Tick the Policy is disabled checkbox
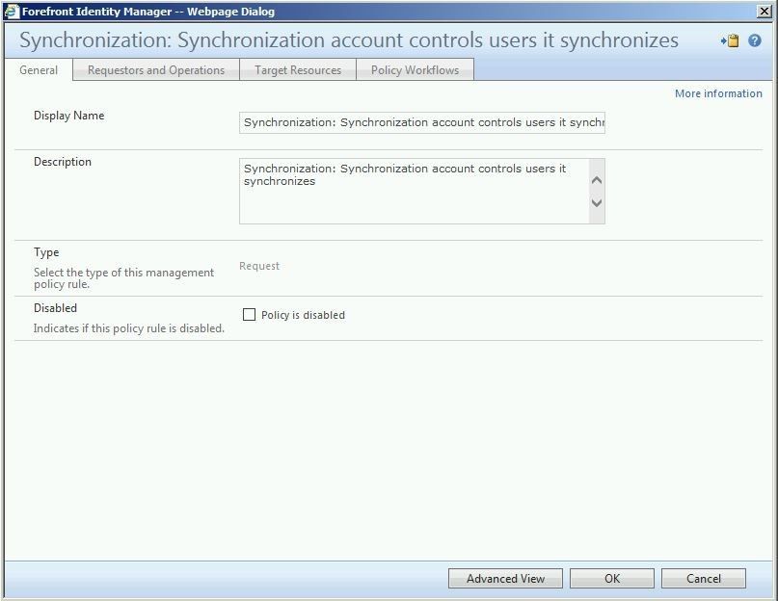778x601 pixels. pos(249,315)
